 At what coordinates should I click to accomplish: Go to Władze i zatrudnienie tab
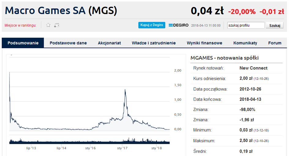tap(154, 43)
